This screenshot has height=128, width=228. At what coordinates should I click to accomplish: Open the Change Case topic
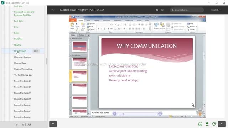click(20, 63)
